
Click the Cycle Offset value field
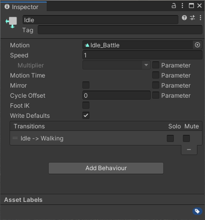[x=117, y=95]
